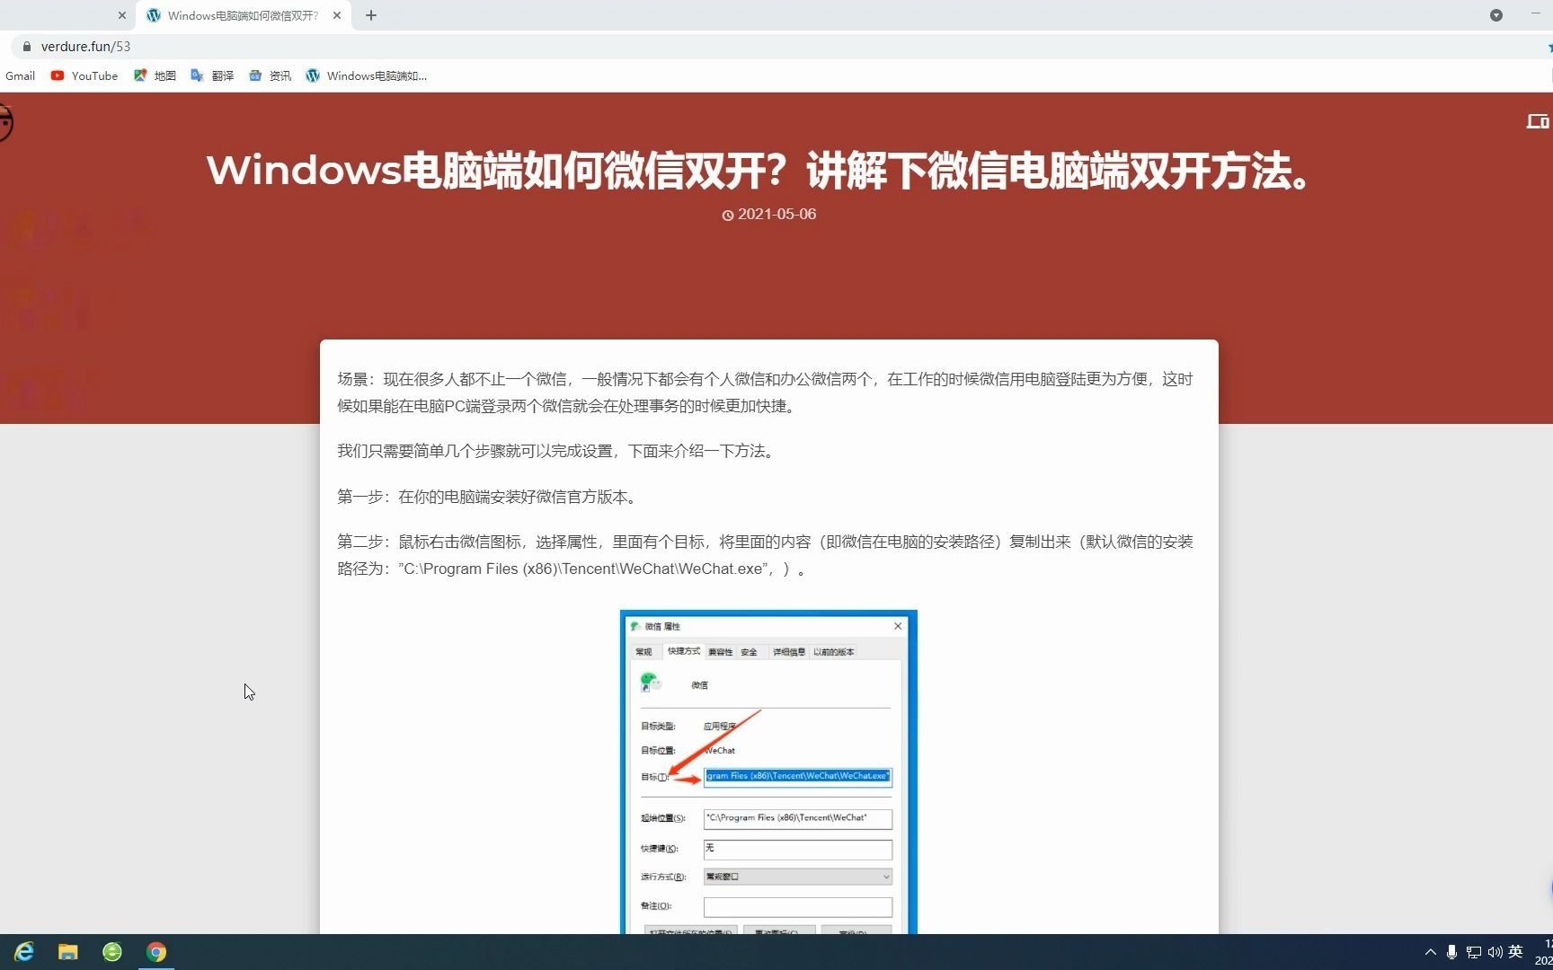The width and height of the screenshot is (1553, 970).
Task: Open the network tray icon
Action: click(1474, 952)
